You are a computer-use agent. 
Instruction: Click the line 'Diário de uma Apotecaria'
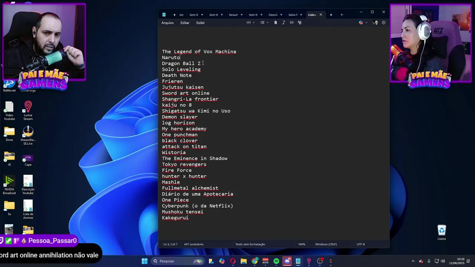(197, 194)
